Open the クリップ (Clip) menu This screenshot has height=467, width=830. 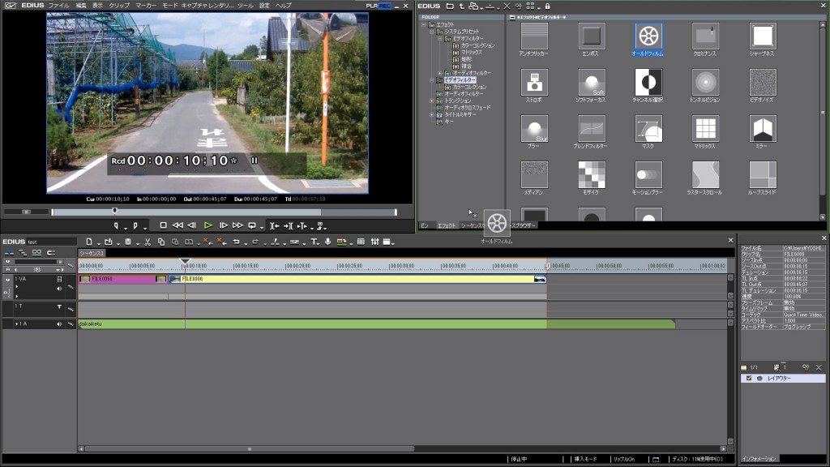[x=119, y=6]
